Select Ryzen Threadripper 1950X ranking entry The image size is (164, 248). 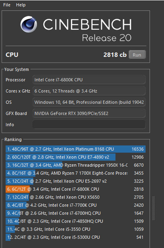(75, 165)
